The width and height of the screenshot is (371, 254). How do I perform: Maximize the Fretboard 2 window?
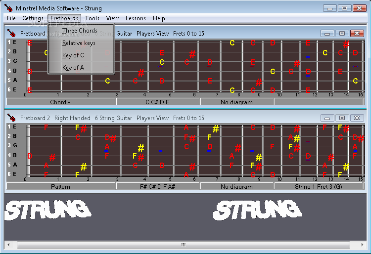pyautogui.click(x=342, y=118)
